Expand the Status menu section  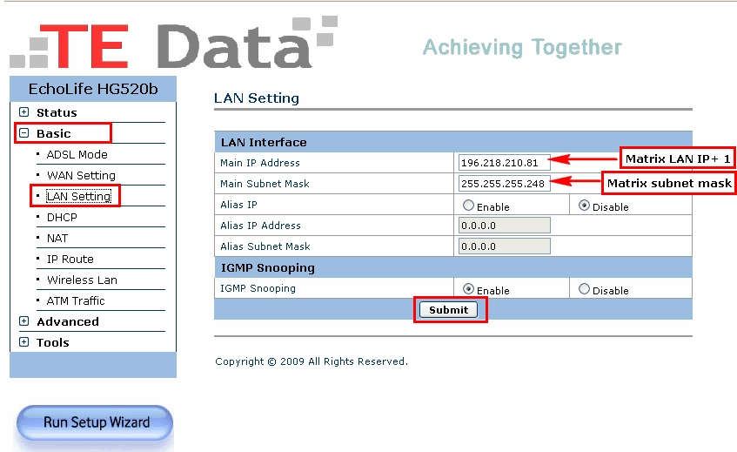click(24, 112)
